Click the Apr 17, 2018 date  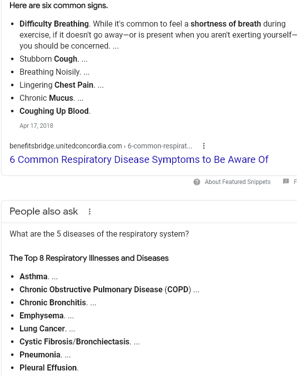coord(36,126)
